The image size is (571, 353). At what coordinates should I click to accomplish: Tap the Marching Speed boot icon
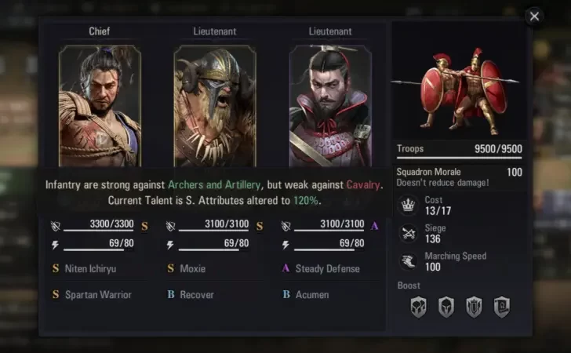408,261
